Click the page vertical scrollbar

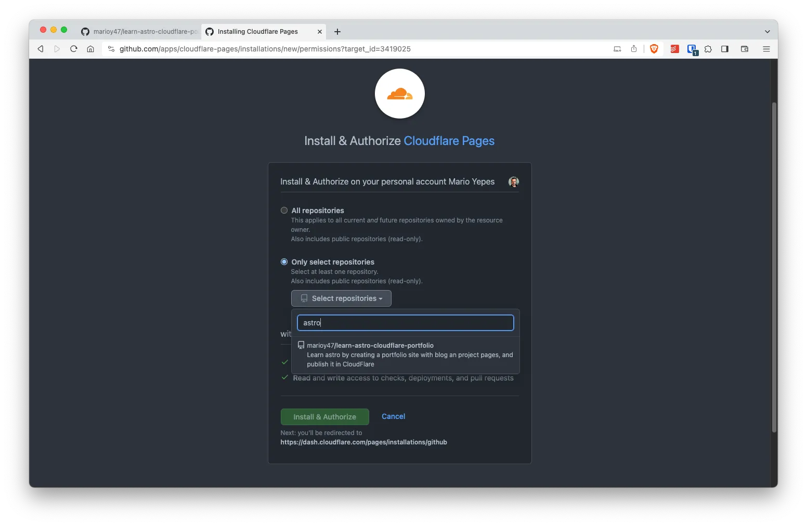pyautogui.click(x=774, y=267)
